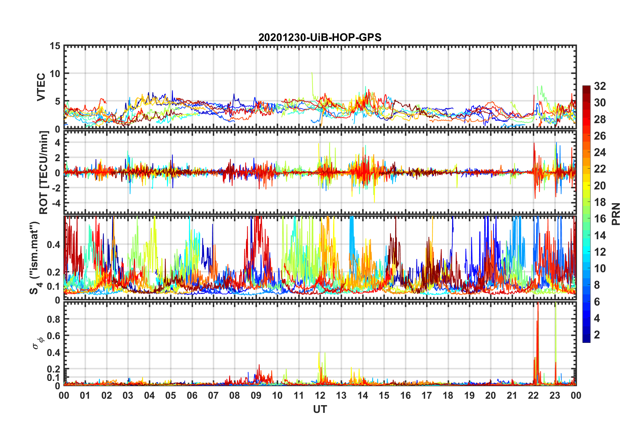Click the 0.4 tick on the S4 axis
Screen dimensions: 640x428
point(54,245)
